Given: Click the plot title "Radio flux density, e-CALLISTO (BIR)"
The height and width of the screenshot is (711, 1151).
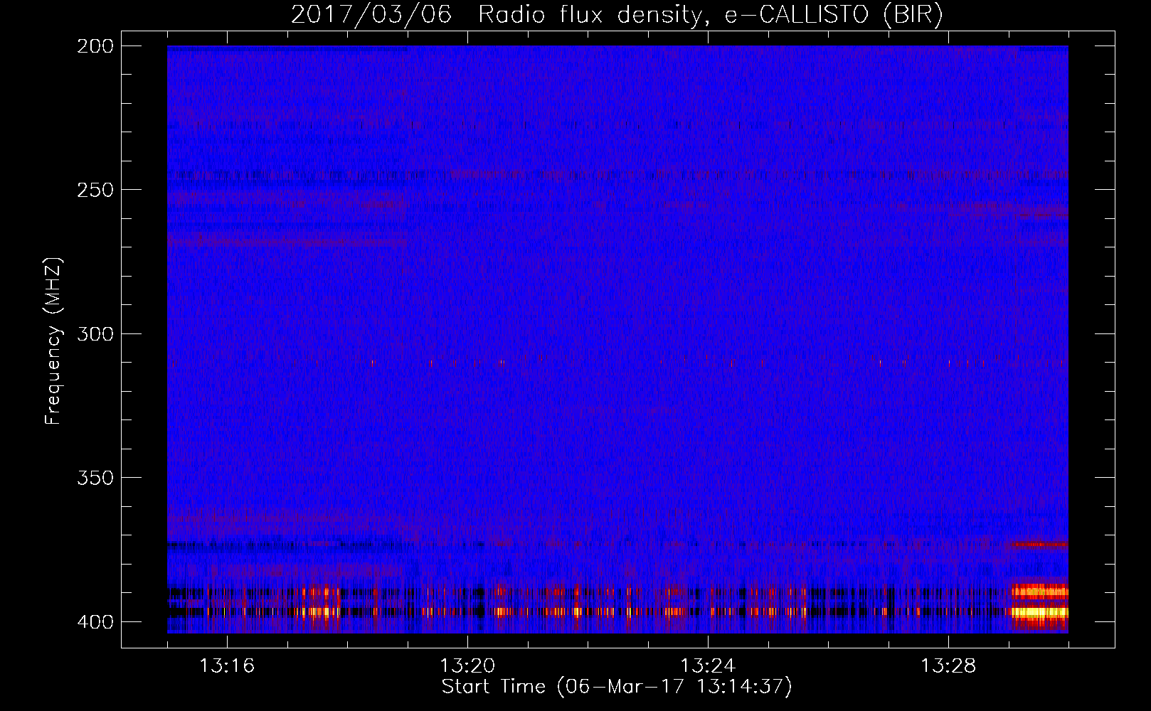Looking at the screenshot, I should pos(710,14).
